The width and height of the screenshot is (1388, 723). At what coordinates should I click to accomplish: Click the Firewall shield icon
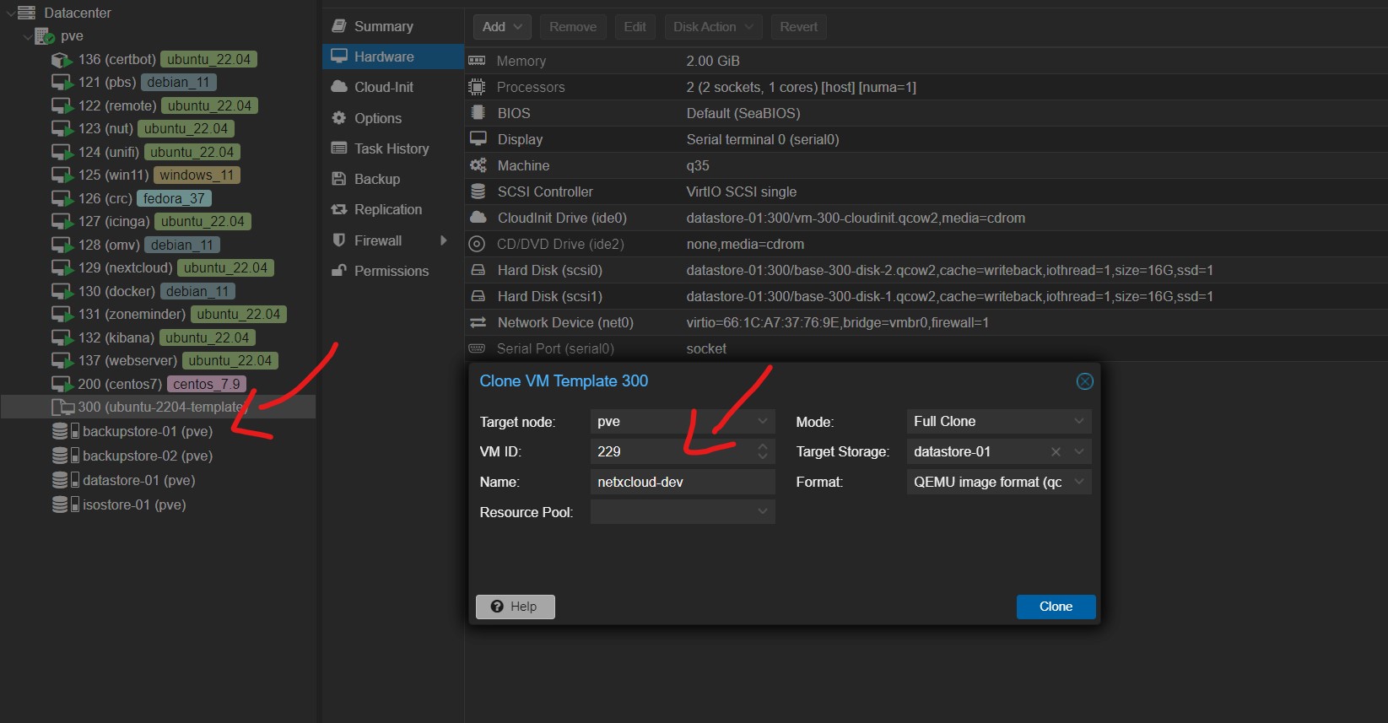tap(339, 240)
